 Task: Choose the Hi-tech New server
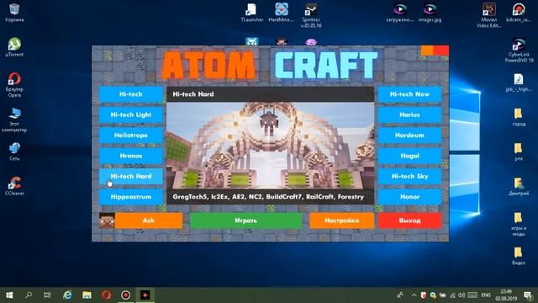409,94
